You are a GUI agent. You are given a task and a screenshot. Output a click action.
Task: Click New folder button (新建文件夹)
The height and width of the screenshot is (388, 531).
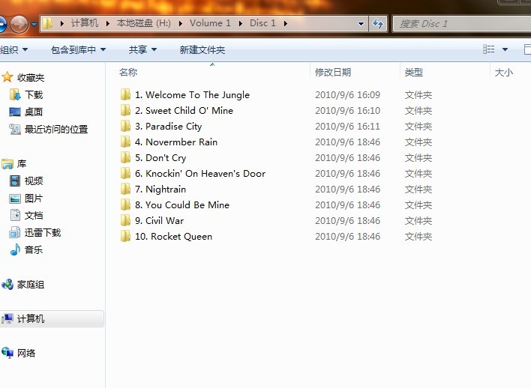[x=202, y=49]
